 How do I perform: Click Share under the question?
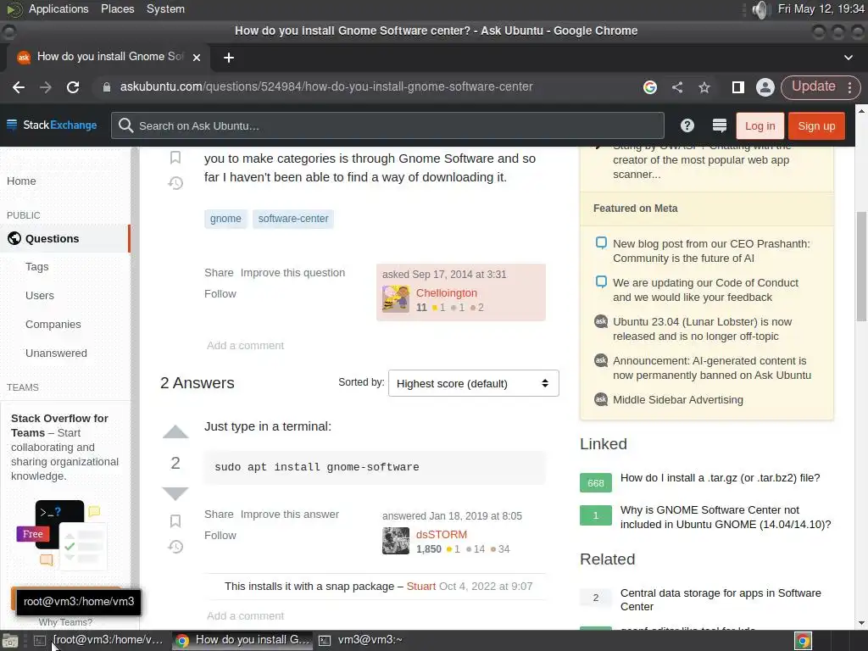219,273
